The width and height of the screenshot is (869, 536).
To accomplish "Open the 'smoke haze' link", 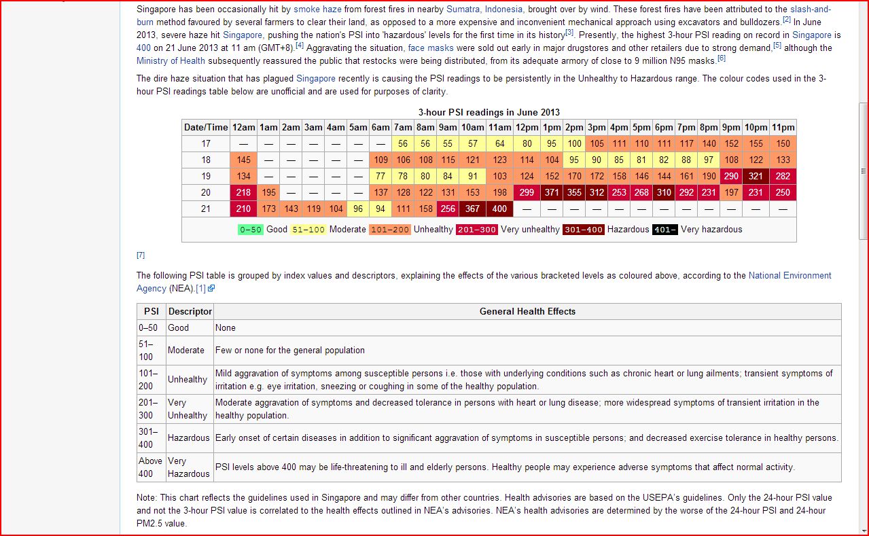I will click(317, 10).
